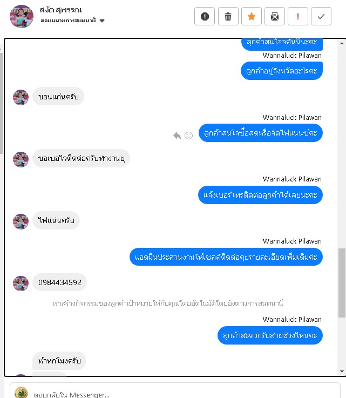
Task: Star this conversation for follow up
Action: click(252, 17)
